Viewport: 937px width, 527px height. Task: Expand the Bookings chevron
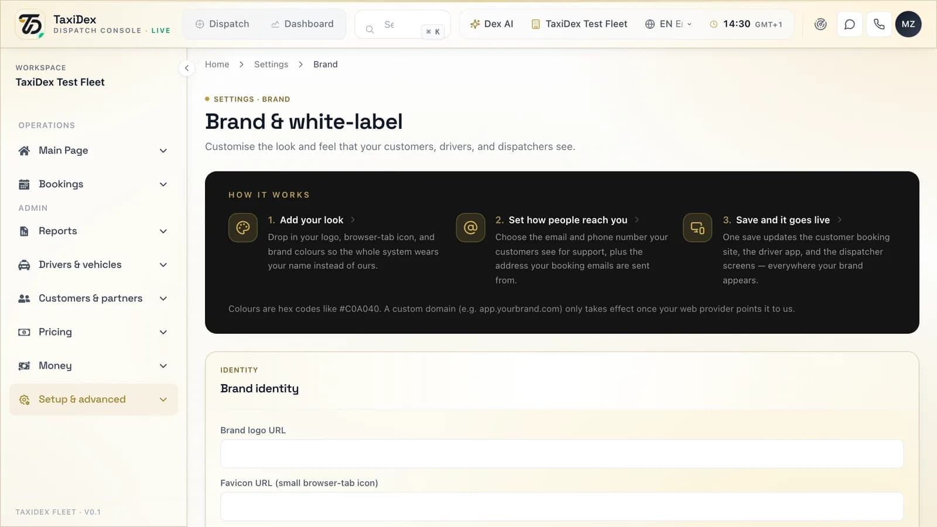coord(163,184)
